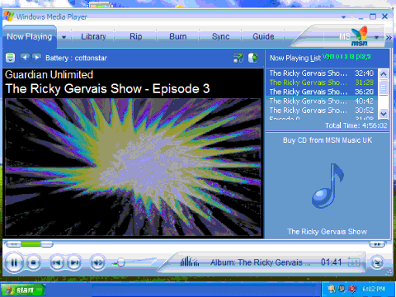This screenshot has width=396, height=297.
Task: Click the seek bar position thumb
Action: pyautogui.click(x=47, y=244)
